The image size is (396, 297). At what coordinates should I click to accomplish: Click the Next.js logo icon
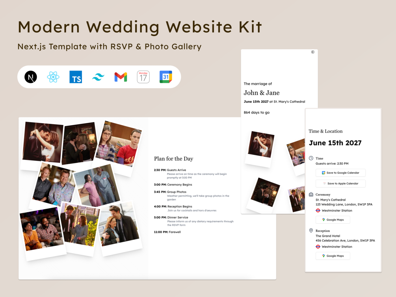coord(31,77)
